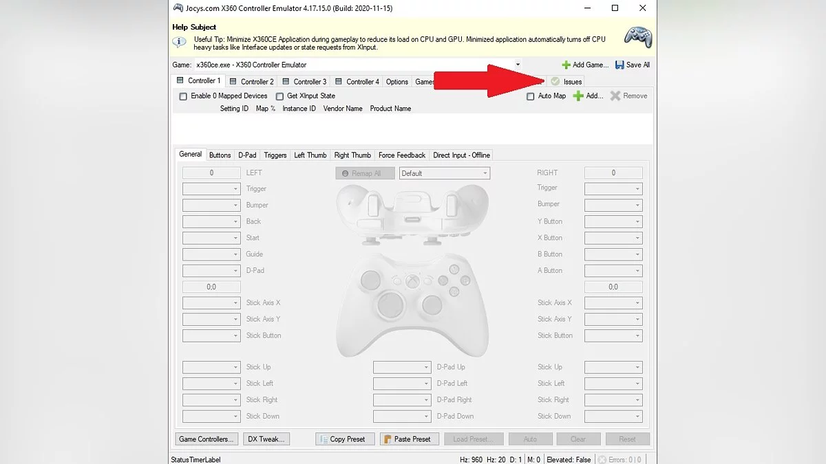Switch to the Controller 1 tab

tap(199, 80)
